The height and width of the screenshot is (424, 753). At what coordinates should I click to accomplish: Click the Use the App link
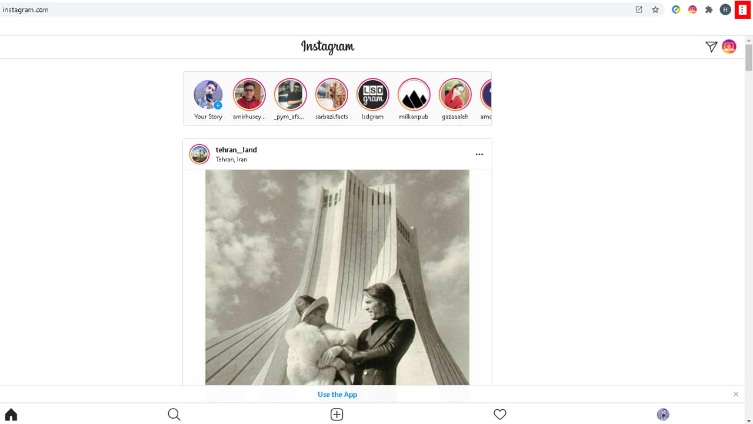338,395
